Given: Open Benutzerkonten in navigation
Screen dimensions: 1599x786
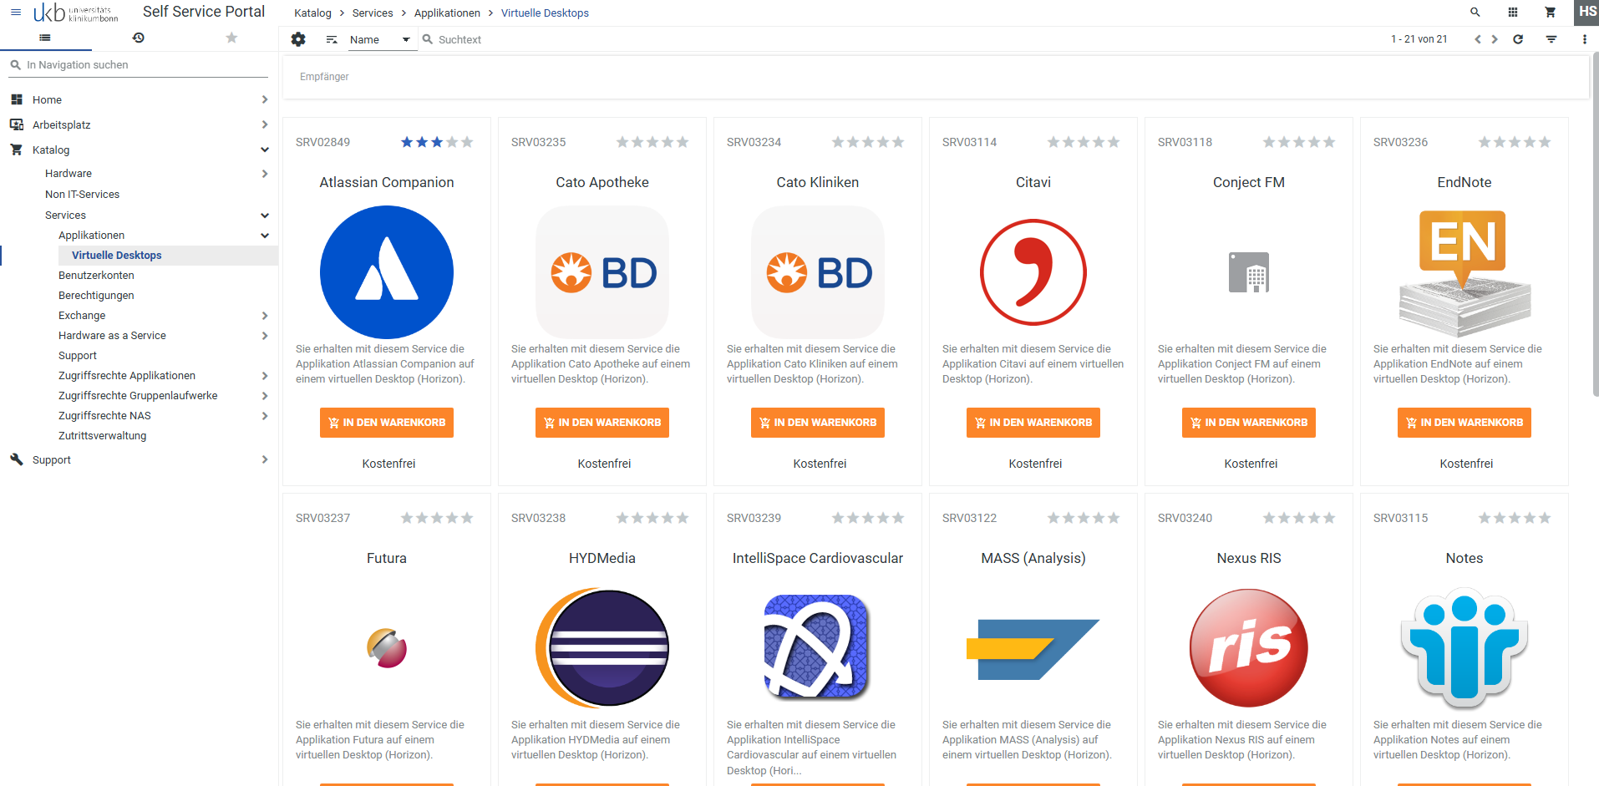Looking at the screenshot, I should 96,276.
